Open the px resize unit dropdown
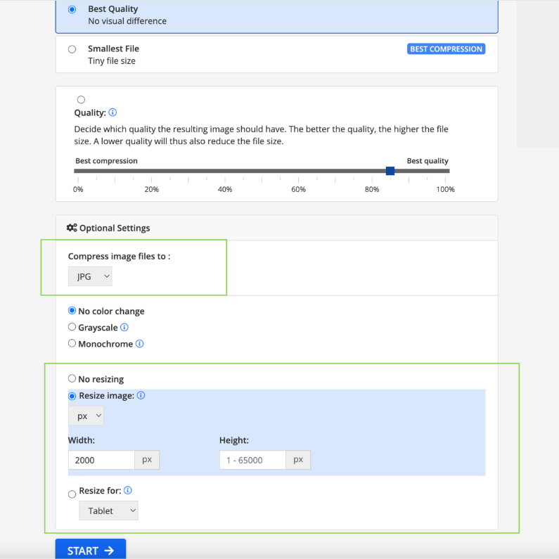The height and width of the screenshot is (559, 559). point(86,416)
